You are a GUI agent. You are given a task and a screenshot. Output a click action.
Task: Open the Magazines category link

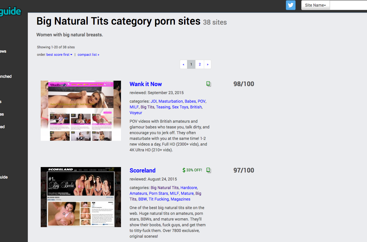click(180, 199)
